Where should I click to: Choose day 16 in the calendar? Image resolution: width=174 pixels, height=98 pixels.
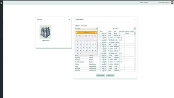77,47
